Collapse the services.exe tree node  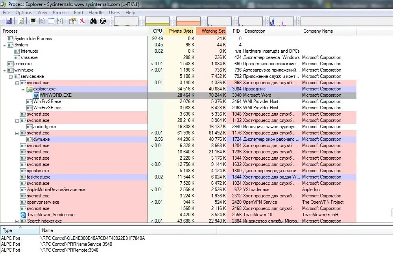(11, 77)
